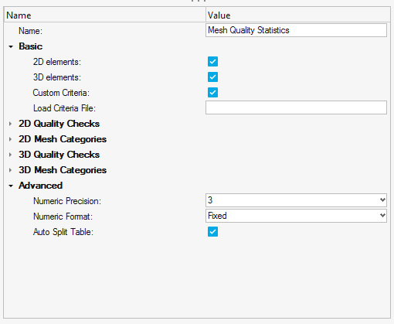Click the Name: row label
The height and width of the screenshot is (324, 394).
pyautogui.click(x=30, y=31)
